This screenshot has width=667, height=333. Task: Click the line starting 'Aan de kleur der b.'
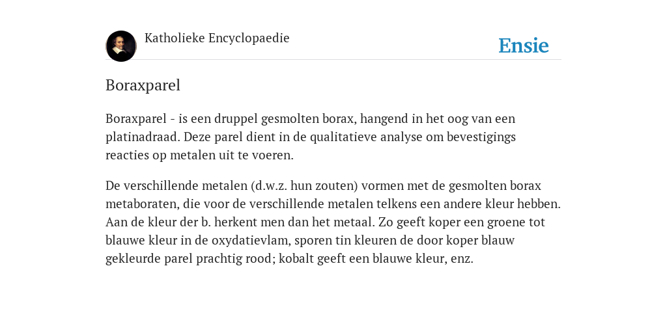pyautogui.click(x=325, y=222)
